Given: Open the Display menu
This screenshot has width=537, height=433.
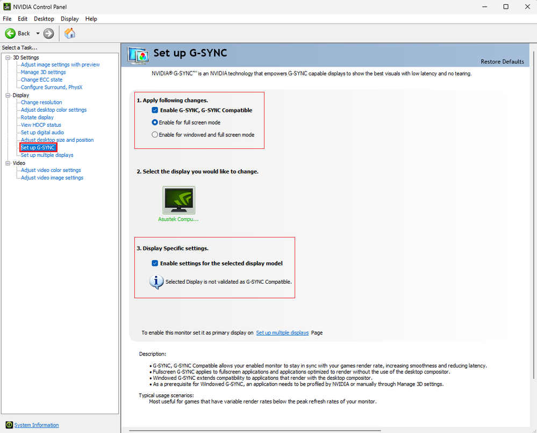Looking at the screenshot, I should tap(70, 19).
